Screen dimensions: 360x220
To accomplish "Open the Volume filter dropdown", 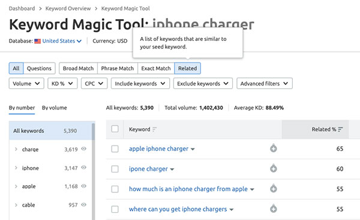I will point(26,84).
